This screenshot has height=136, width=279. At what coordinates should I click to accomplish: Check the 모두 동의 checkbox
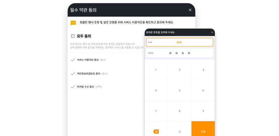[x=73, y=36]
